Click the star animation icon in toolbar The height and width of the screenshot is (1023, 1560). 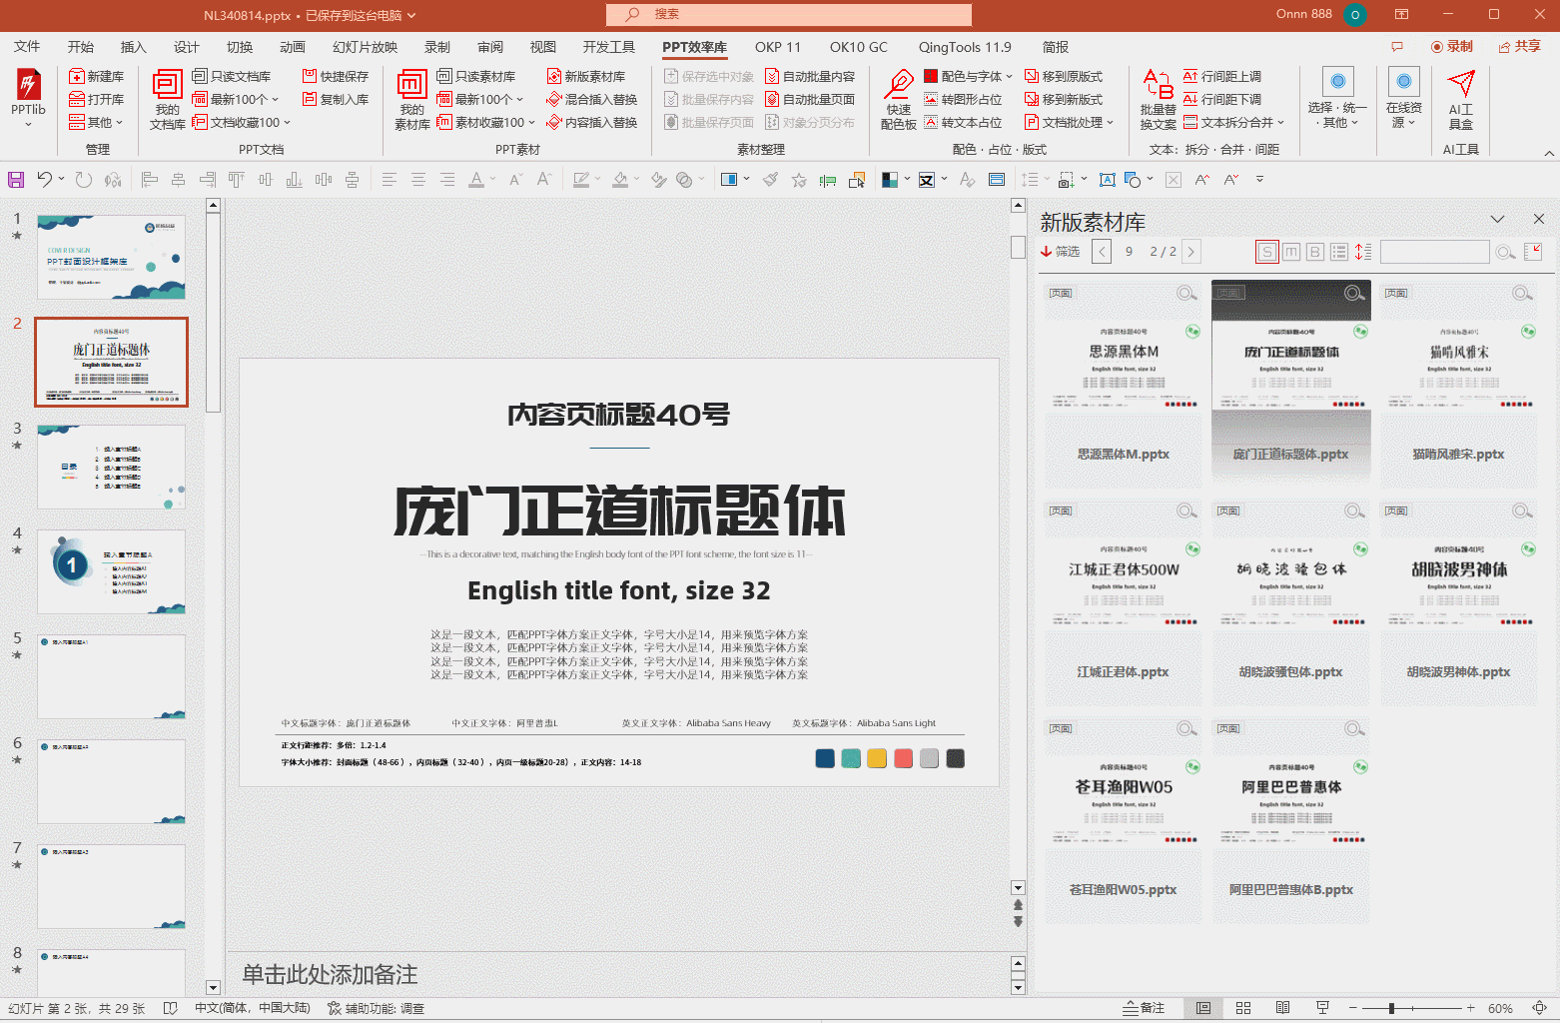[799, 180]
